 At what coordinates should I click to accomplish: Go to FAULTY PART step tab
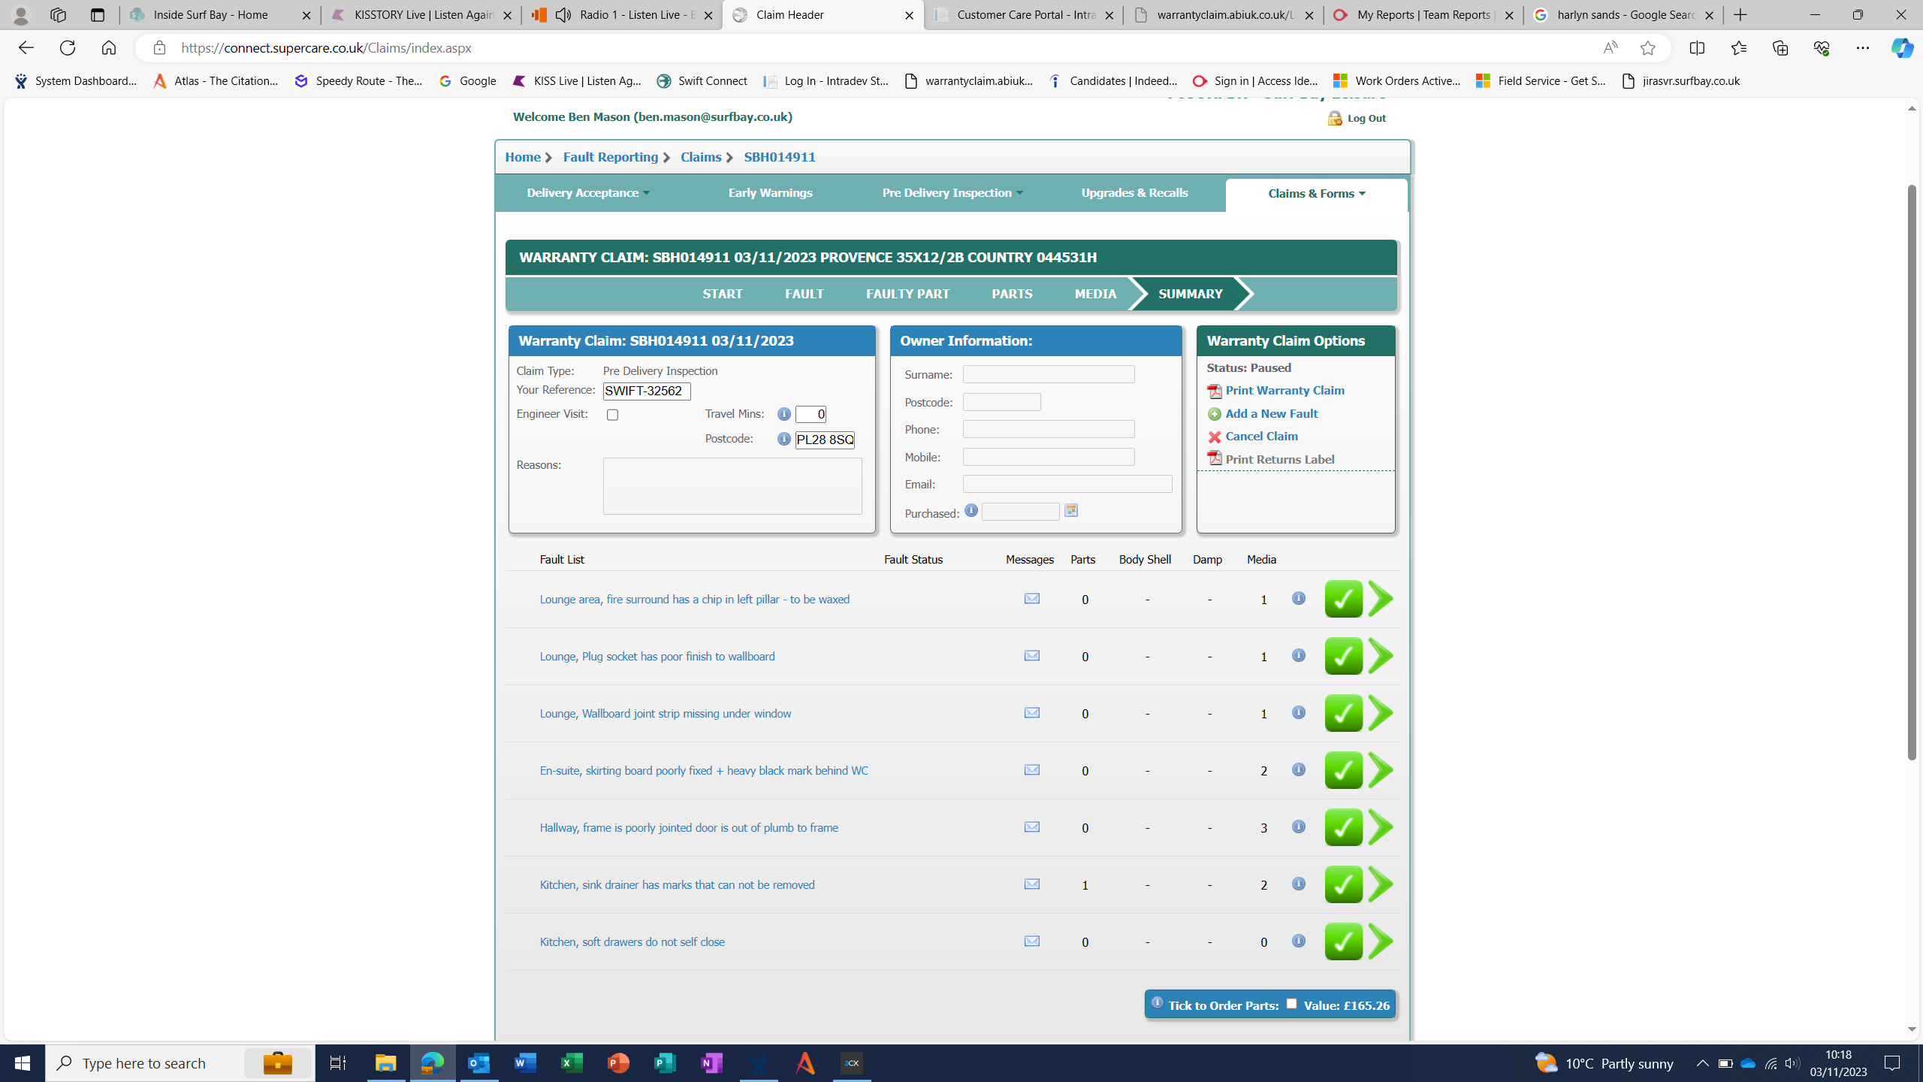907,294
